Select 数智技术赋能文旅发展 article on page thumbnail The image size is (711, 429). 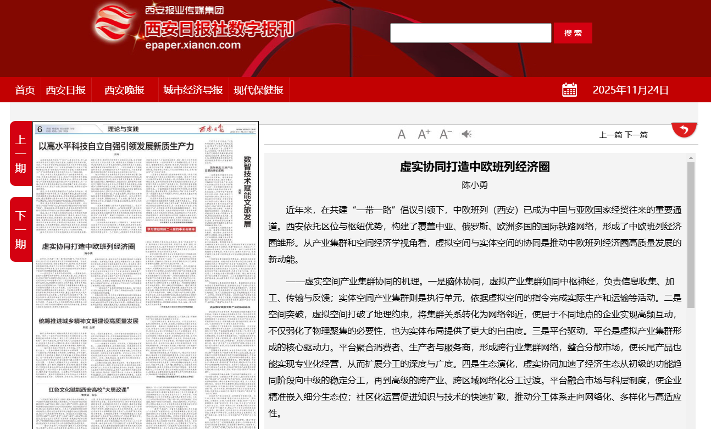[247, 191]
